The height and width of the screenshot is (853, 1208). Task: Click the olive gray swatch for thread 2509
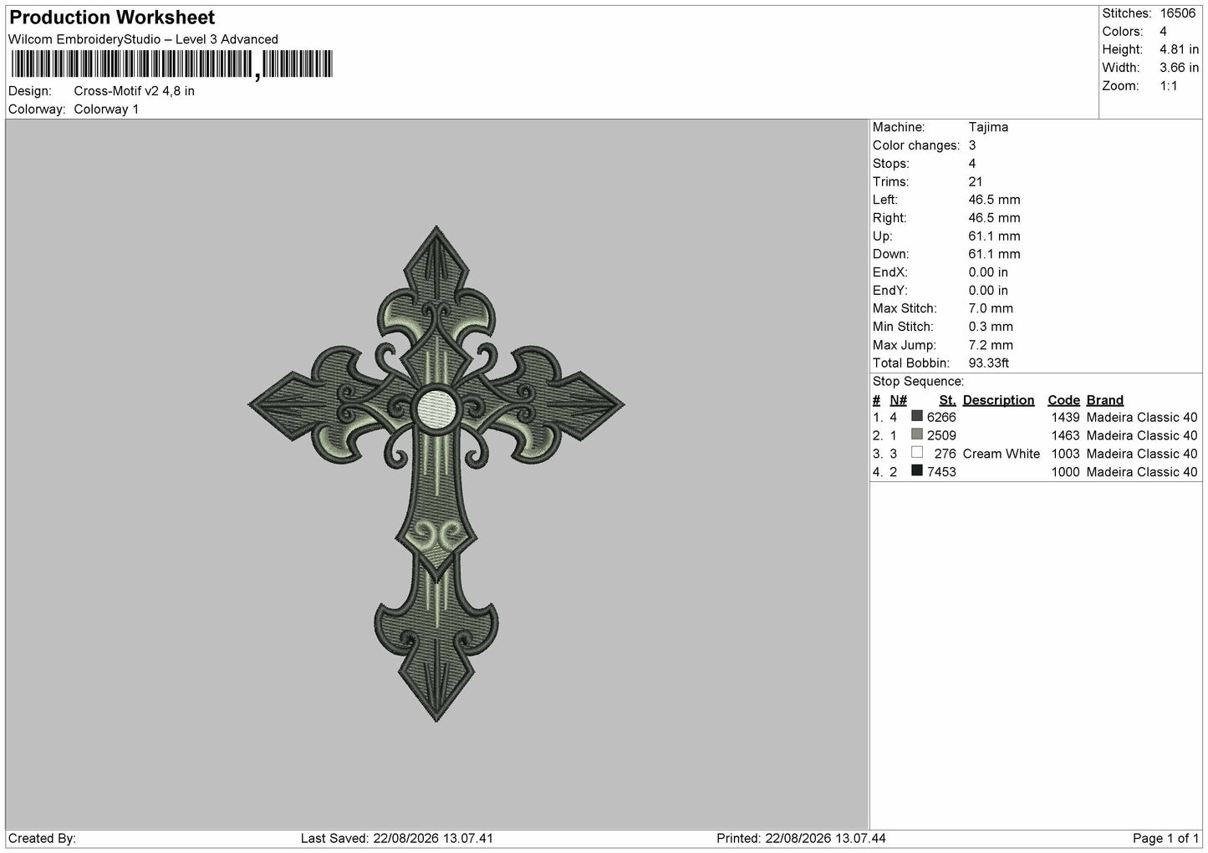pyautogui.click(x=917, y=434)
